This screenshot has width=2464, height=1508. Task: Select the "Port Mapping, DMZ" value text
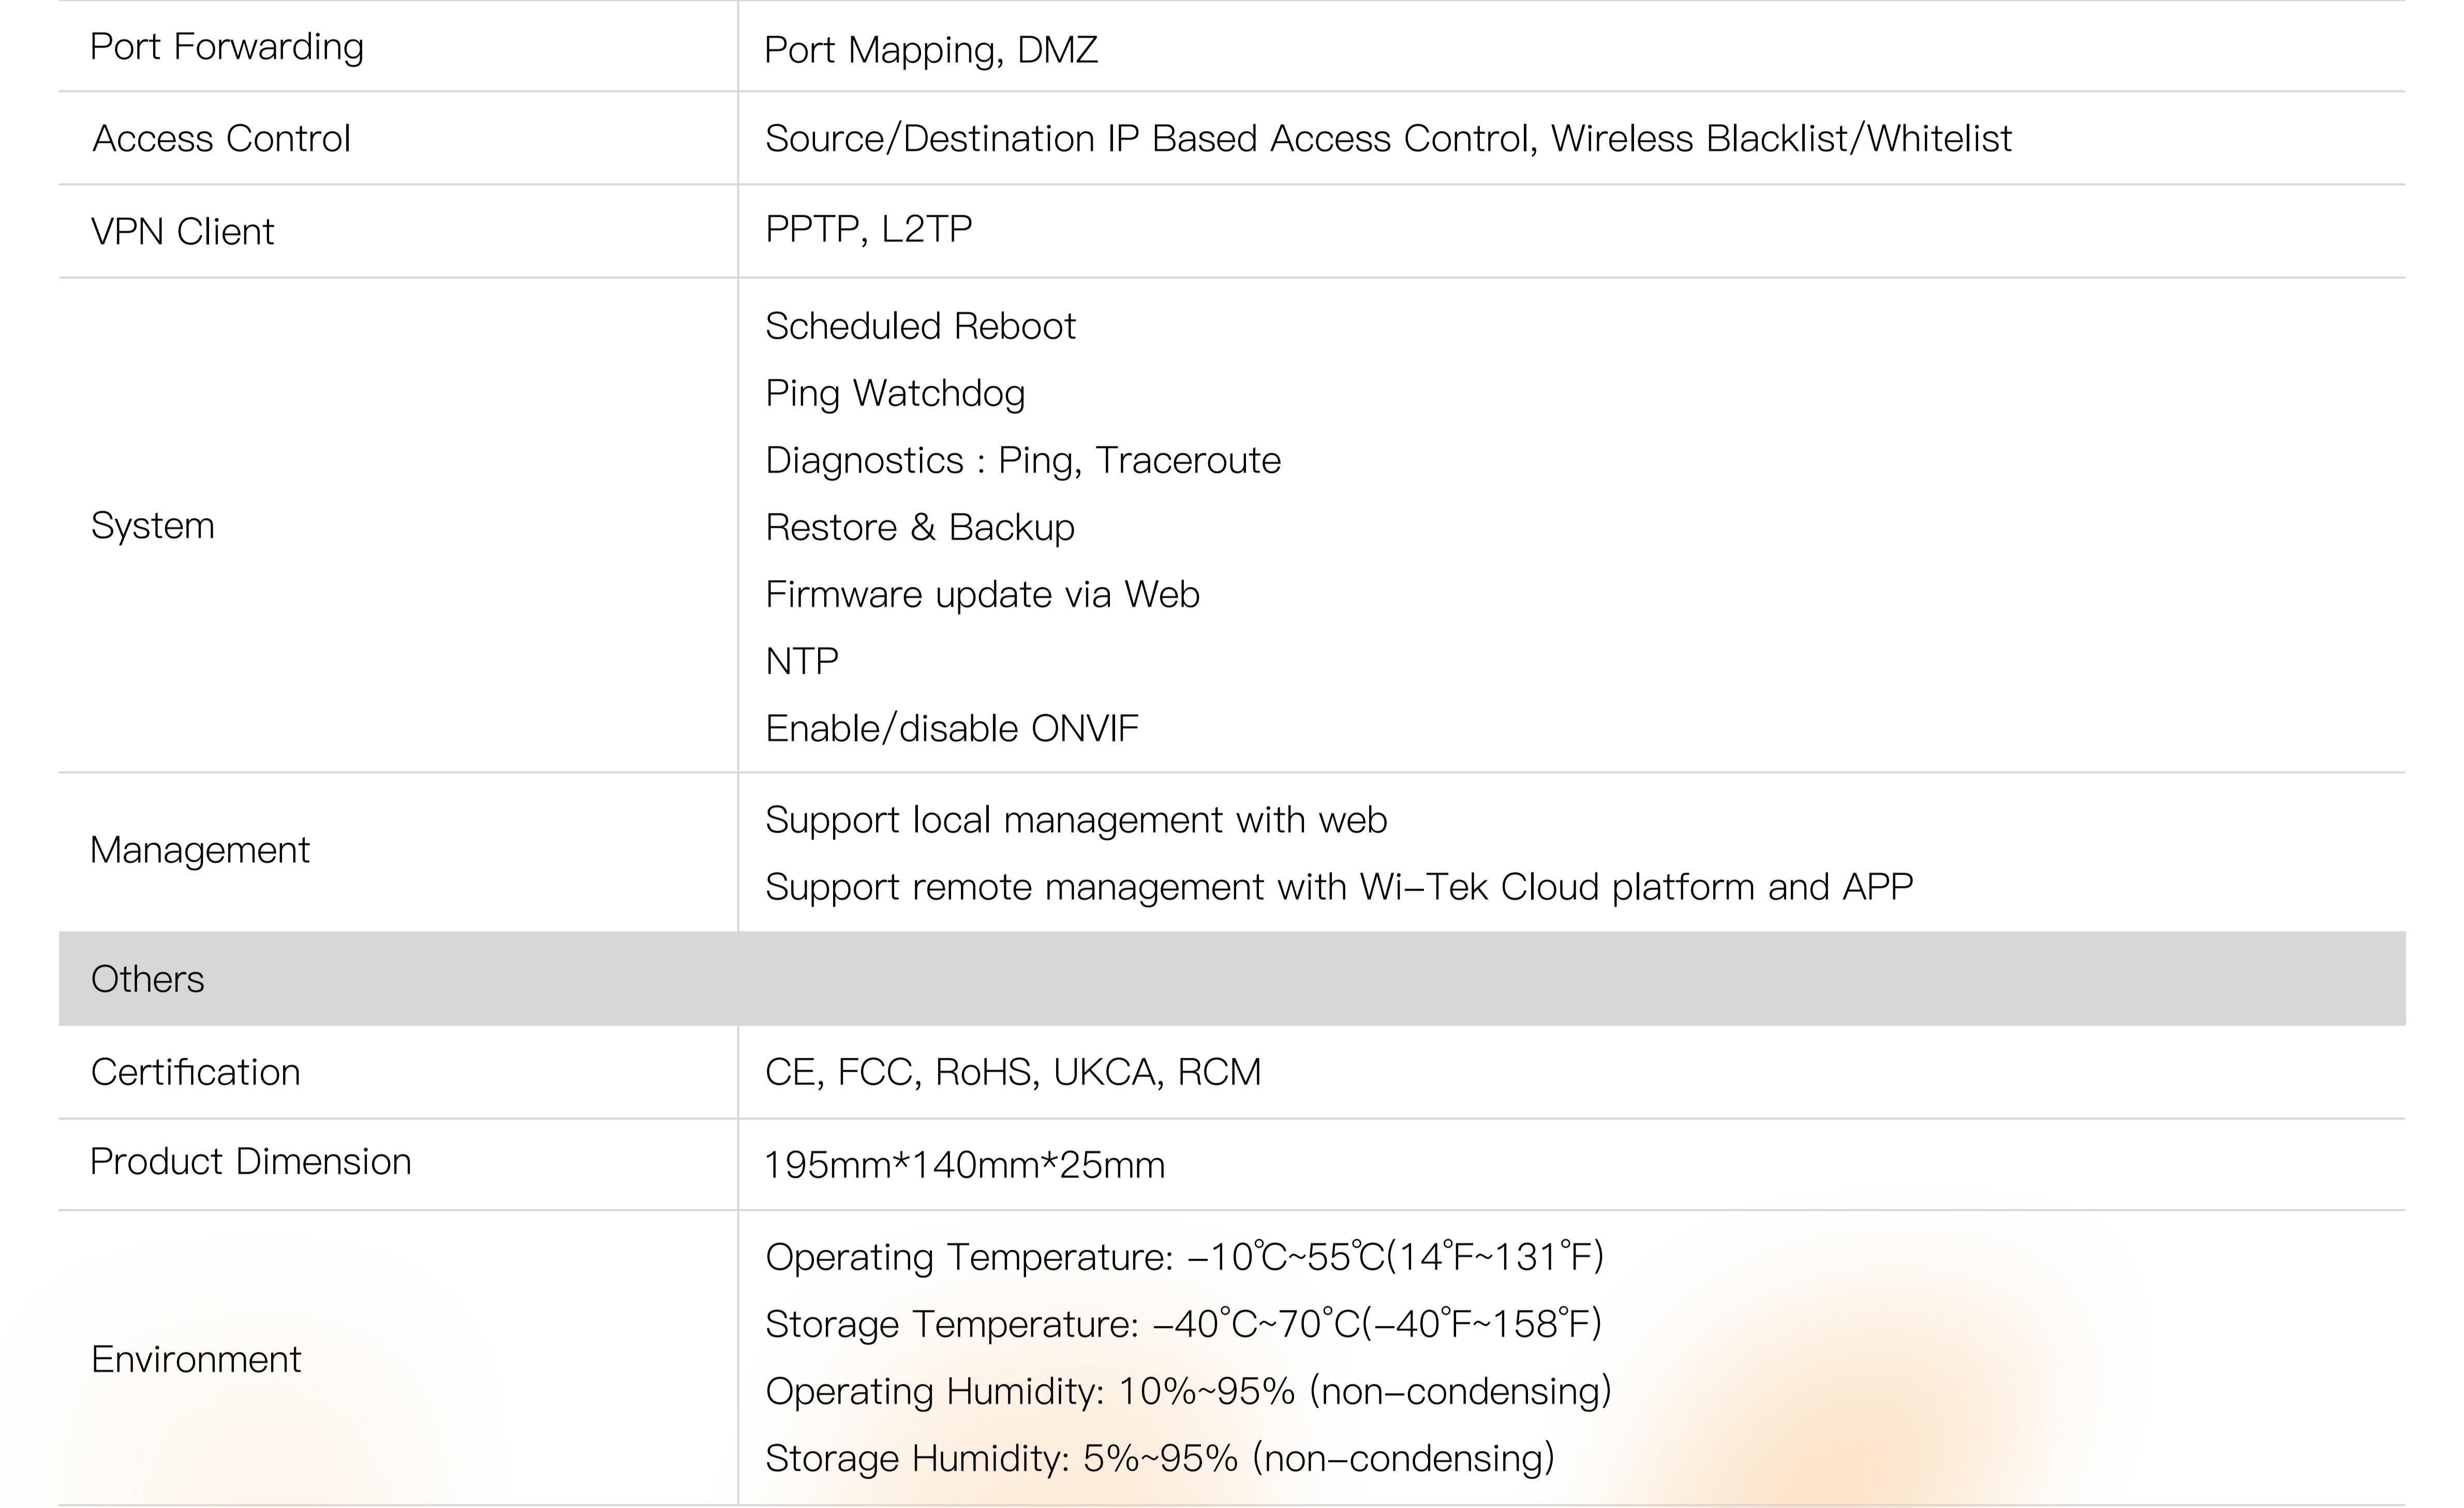pos(930,50)
